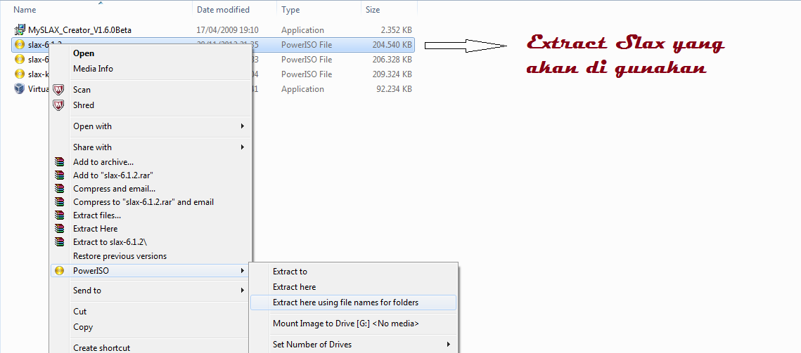
Task: Select MySLAX_Creator_V1.6.0Beta file name
Action: 79,30
